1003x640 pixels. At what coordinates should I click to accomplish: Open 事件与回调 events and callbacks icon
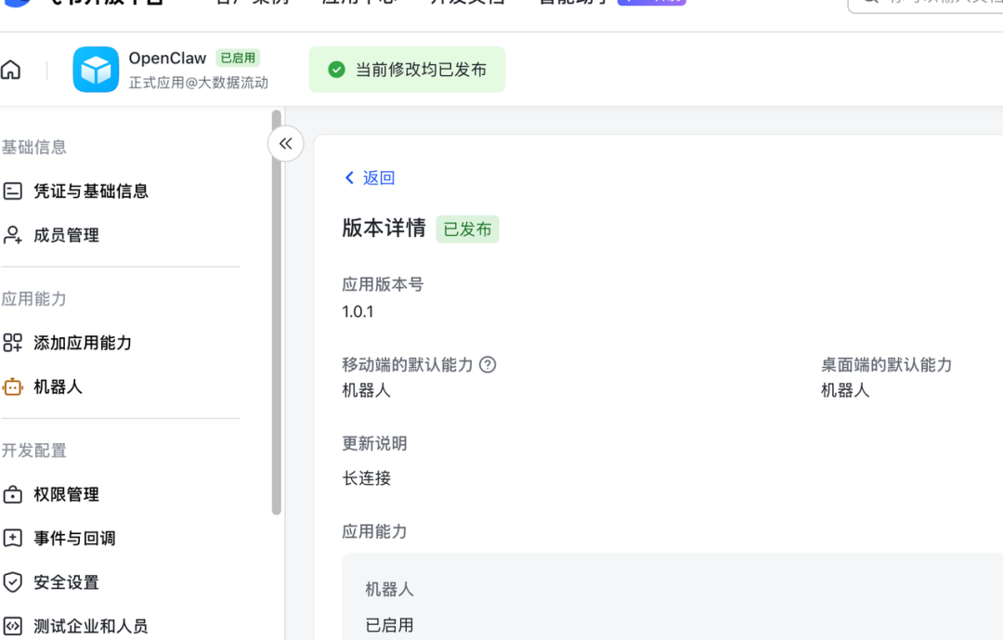(x=13, y=538)
